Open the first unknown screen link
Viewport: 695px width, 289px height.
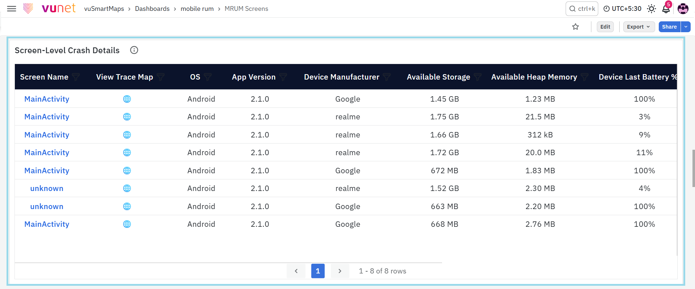coord(47,188)
